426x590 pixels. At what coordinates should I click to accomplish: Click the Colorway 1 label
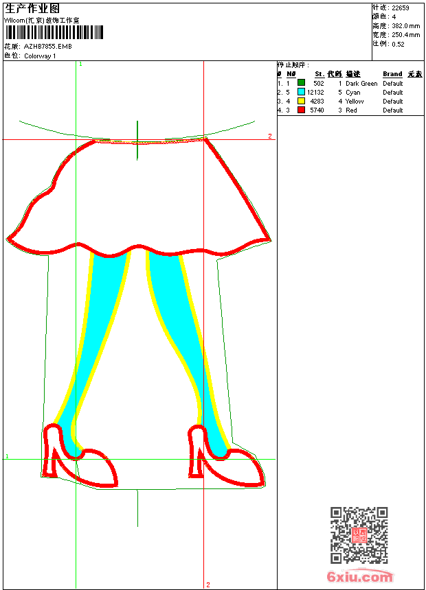tap(40, 56)
